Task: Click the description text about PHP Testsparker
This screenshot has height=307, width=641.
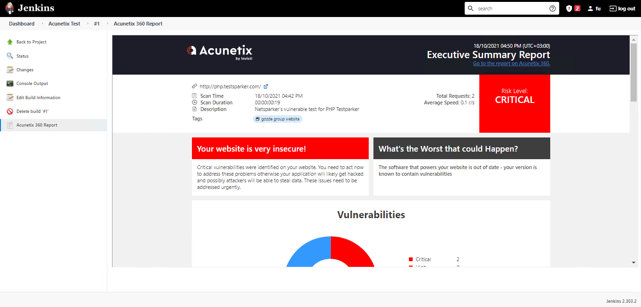Action: 307,109
